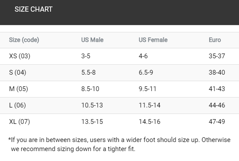Click the 3-5 US Male value
This screenshot has width=239, height=161.
86,56
